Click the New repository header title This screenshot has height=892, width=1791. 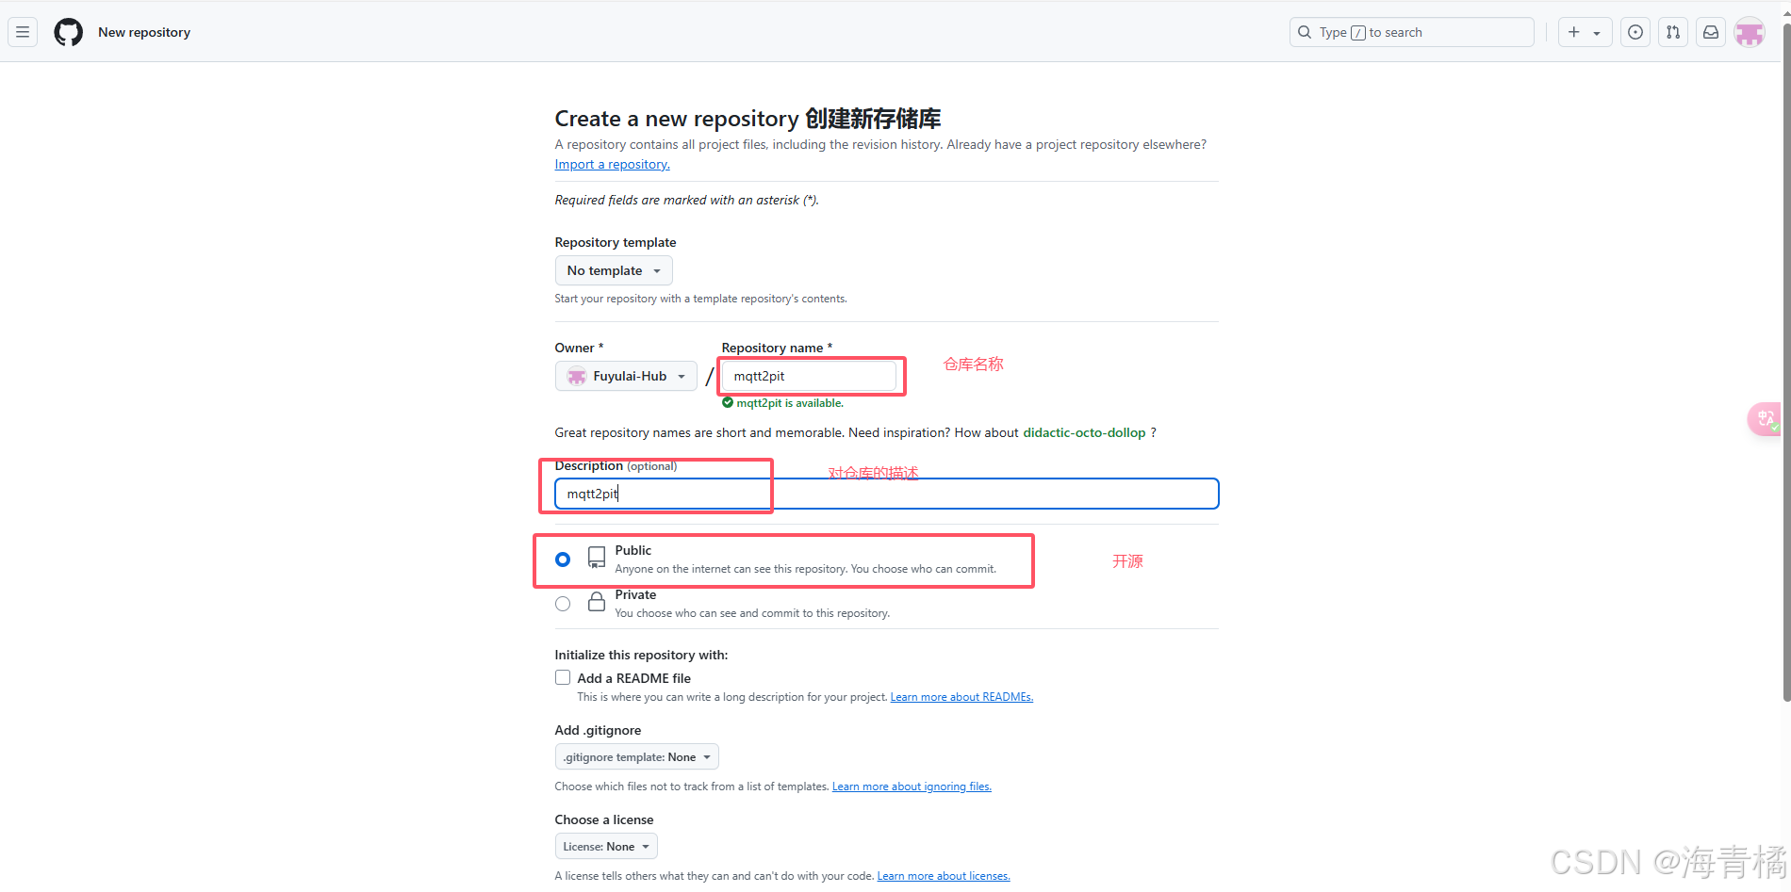coord(144,32)
